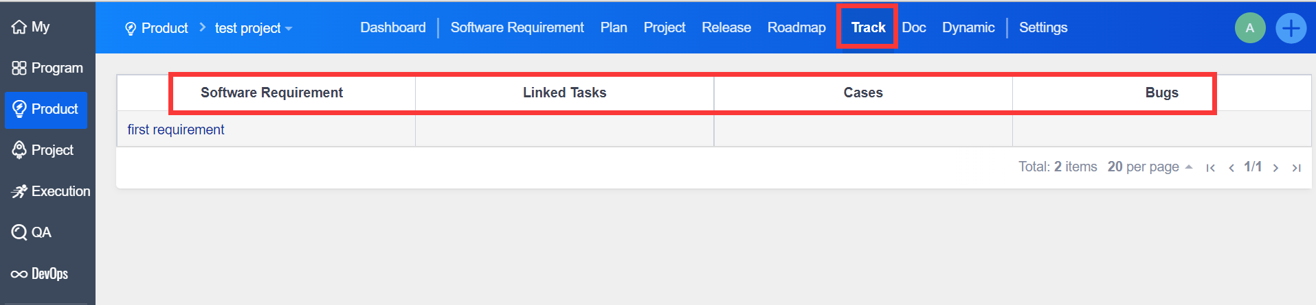Image resolution: width=1316 pixels, height=305 pixels.
Task: Click the DevOps infinity icon
Action: click(19, 274)
